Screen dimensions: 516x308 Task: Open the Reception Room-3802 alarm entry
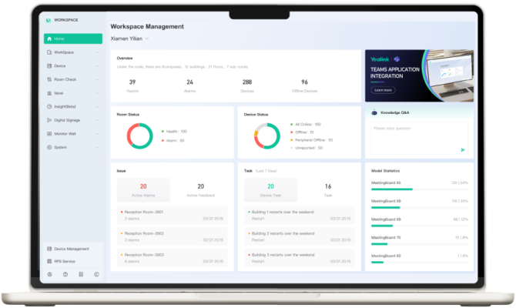[172, 236]
